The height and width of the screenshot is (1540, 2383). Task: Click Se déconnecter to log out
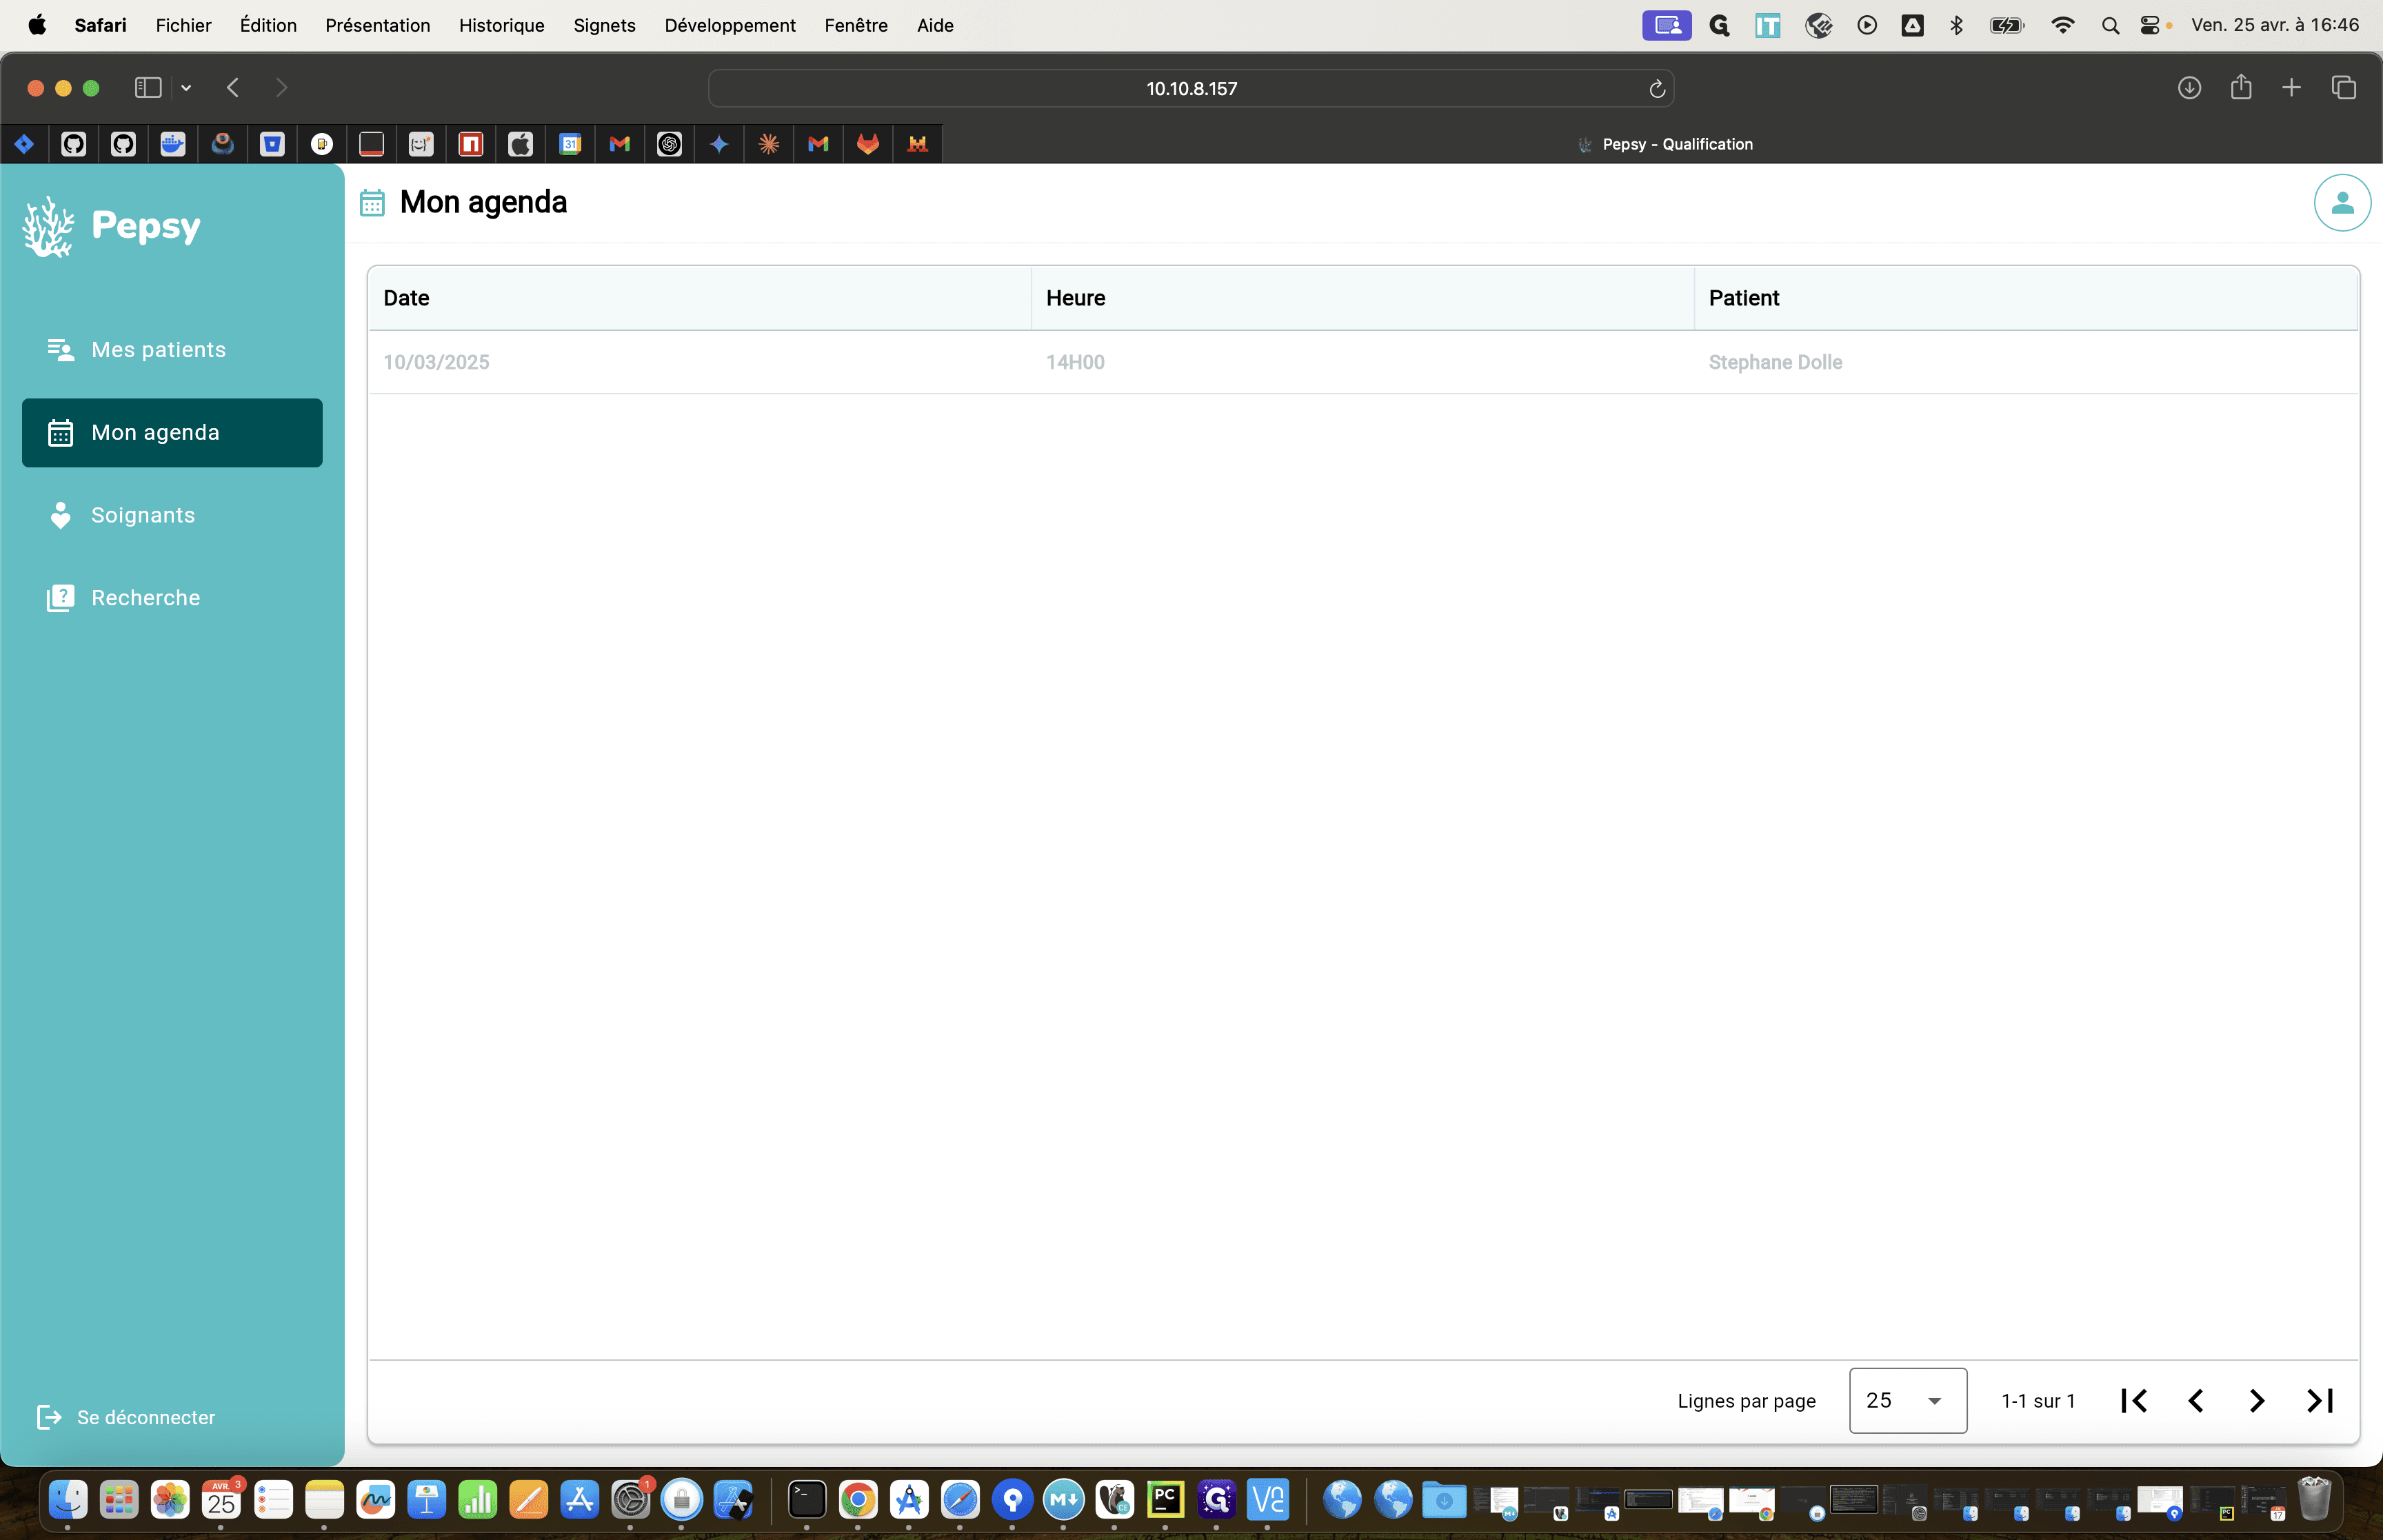coord(127,1417)
